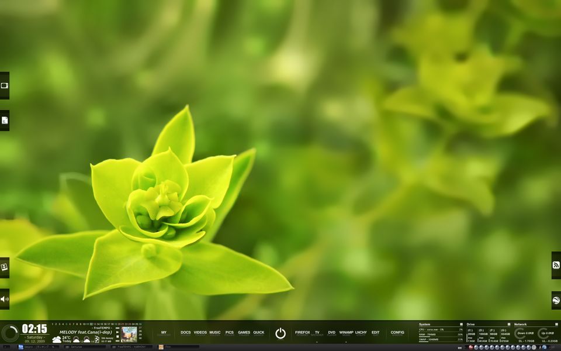
Task: Open the VIDEOS folder launcher
Action: click(200, 333)
